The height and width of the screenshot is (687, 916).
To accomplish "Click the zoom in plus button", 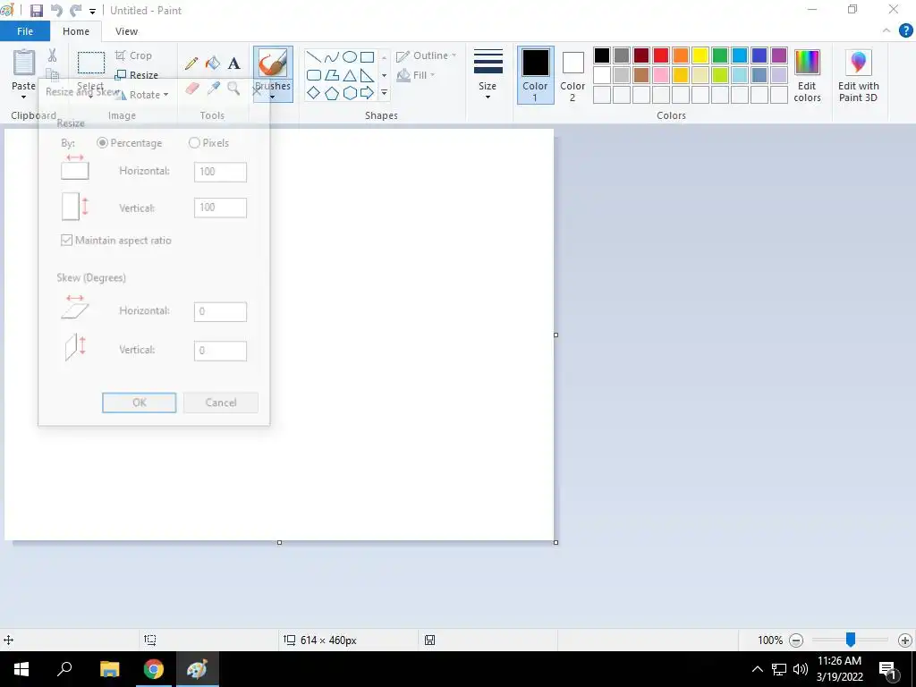I will point(905,640).
